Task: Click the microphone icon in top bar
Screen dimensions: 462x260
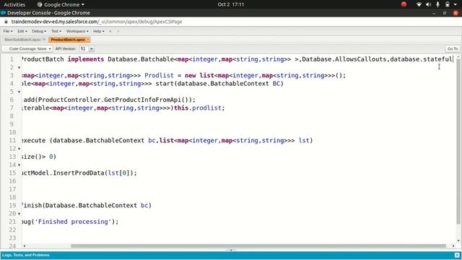Action: pyautogui.click(x=438, y=4)
